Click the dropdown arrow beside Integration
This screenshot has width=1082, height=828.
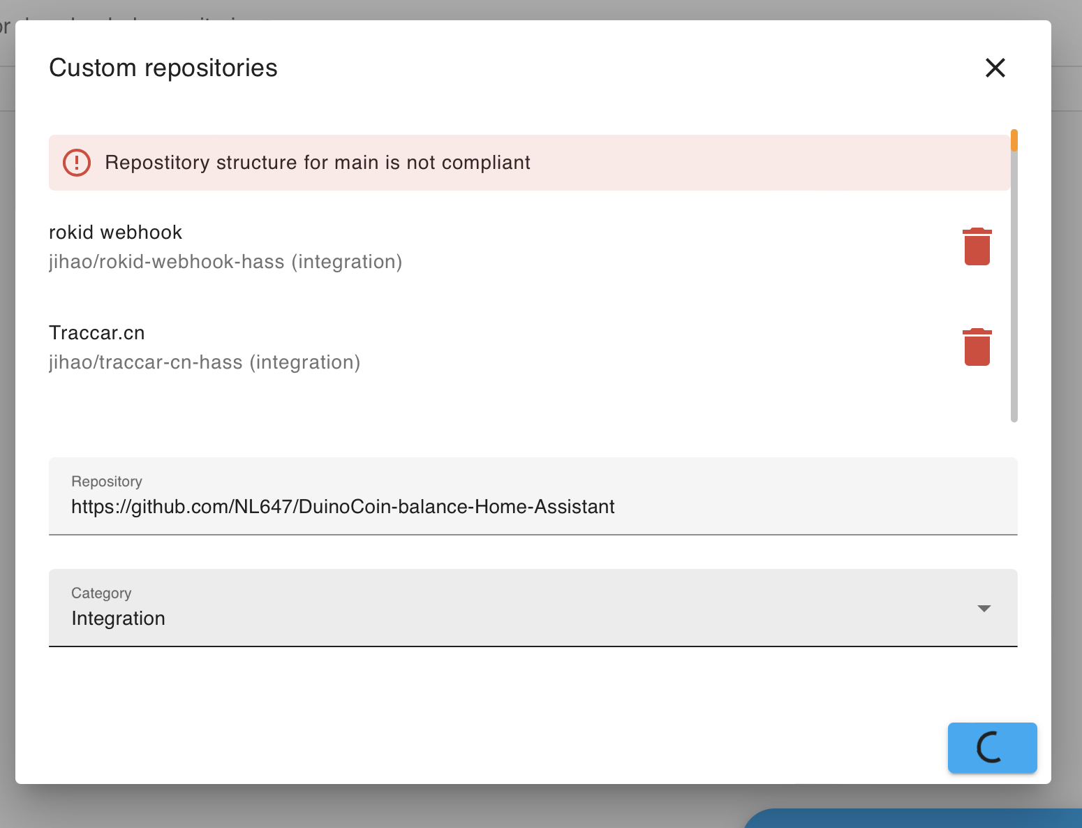(984, 608)
